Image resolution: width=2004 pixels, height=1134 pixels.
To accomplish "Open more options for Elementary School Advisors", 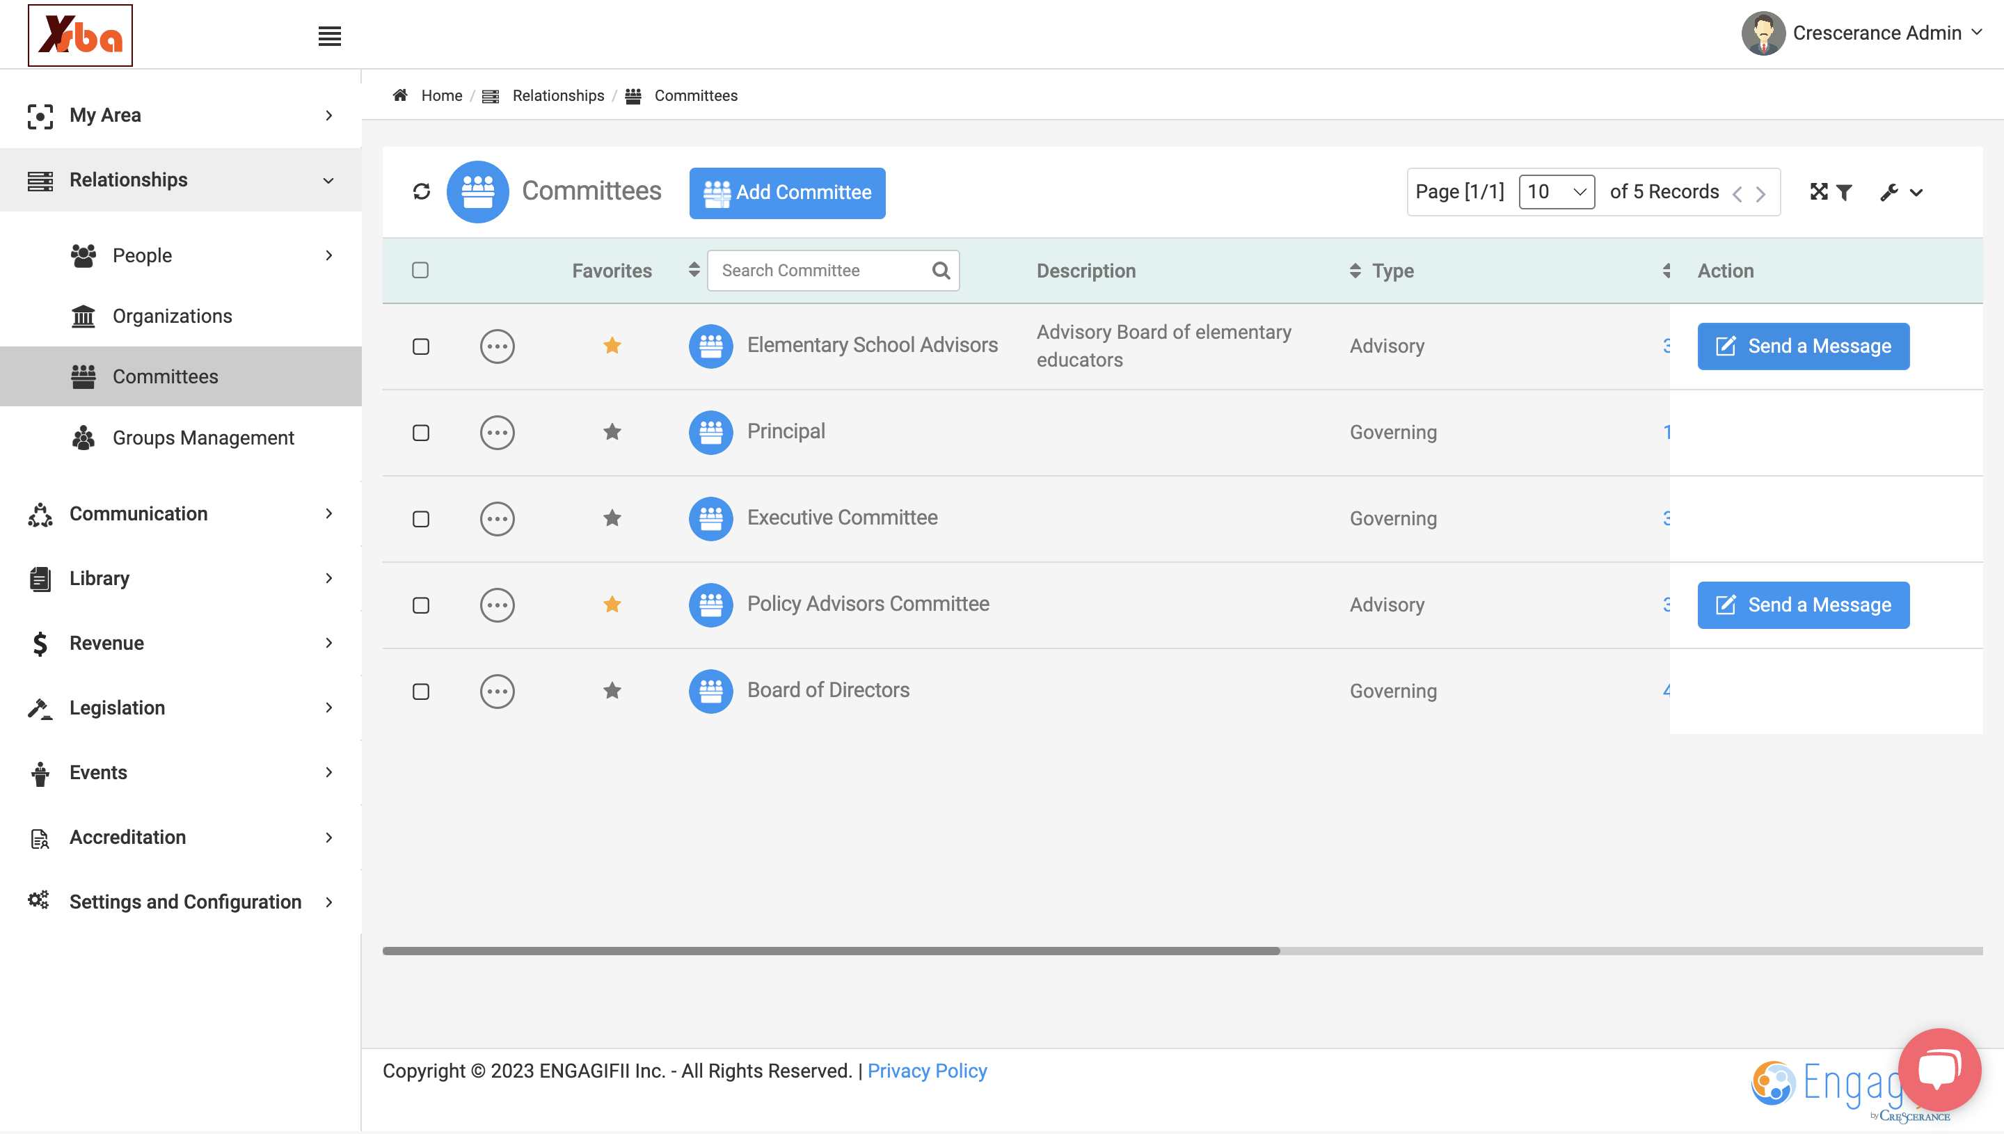I will pos(497,346).
